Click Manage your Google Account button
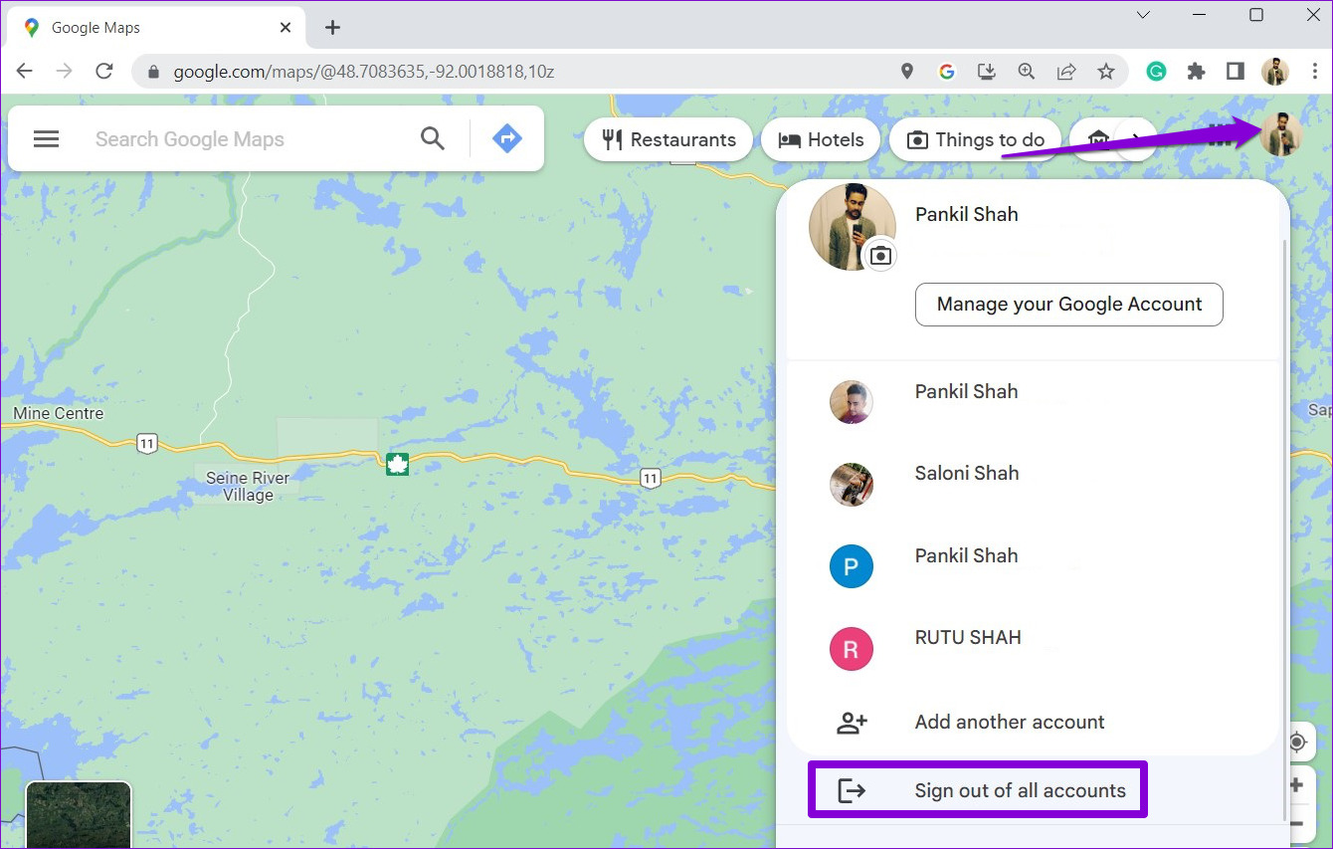 [x=1069, y=305]
